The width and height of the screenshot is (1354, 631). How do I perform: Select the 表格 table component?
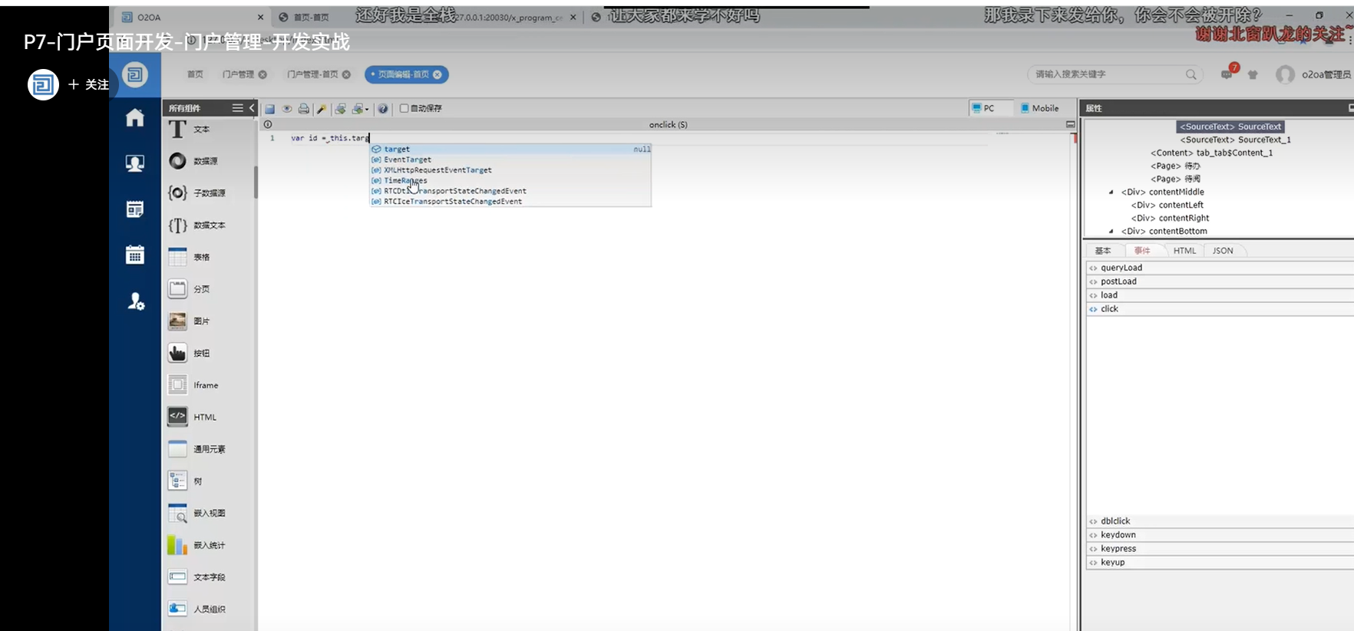click(x=190, y=257)
